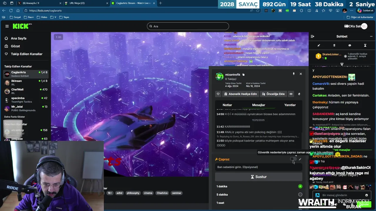Click the address bar URL
This screenshot has height=211, width=376.
click(x=46, y=11)
